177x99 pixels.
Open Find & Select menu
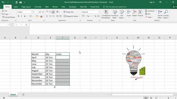[x=166, y=14]
